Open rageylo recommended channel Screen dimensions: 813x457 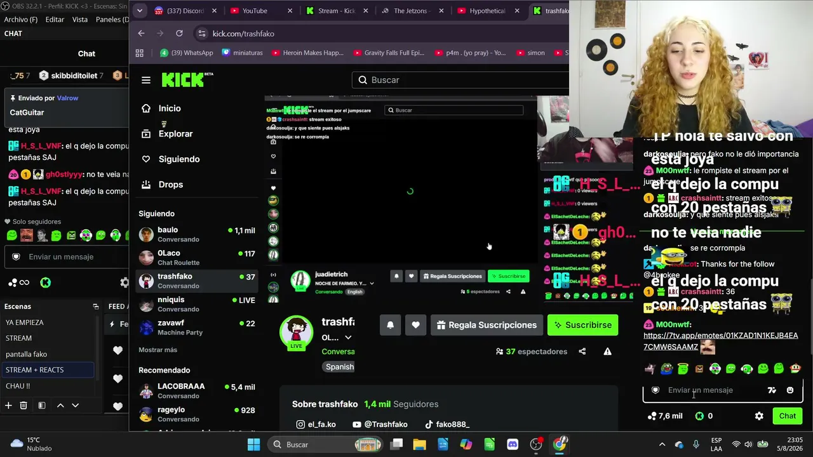(x=197, y=414)
